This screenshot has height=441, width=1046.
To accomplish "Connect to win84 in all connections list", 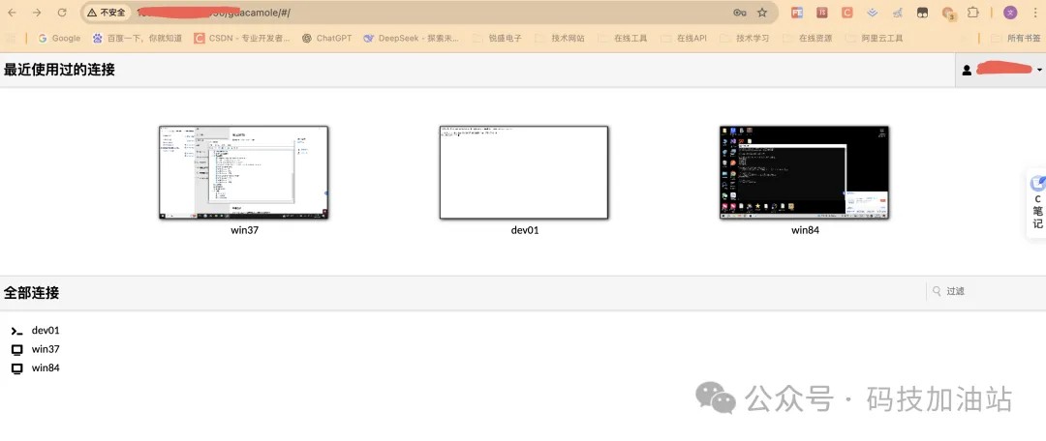I will [46, 367].
